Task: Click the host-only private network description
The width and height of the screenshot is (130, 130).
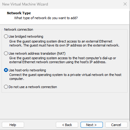Action: pyautogui.click(x=65, y=77)
